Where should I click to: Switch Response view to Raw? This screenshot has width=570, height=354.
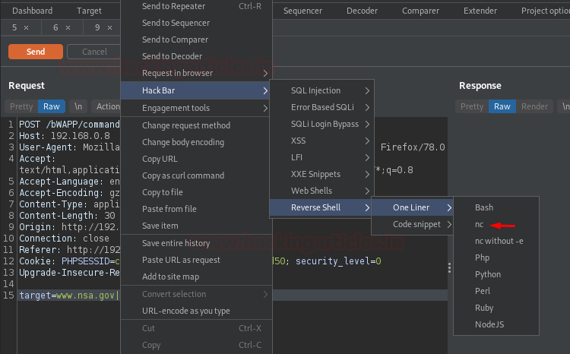(x=502, y=106)
